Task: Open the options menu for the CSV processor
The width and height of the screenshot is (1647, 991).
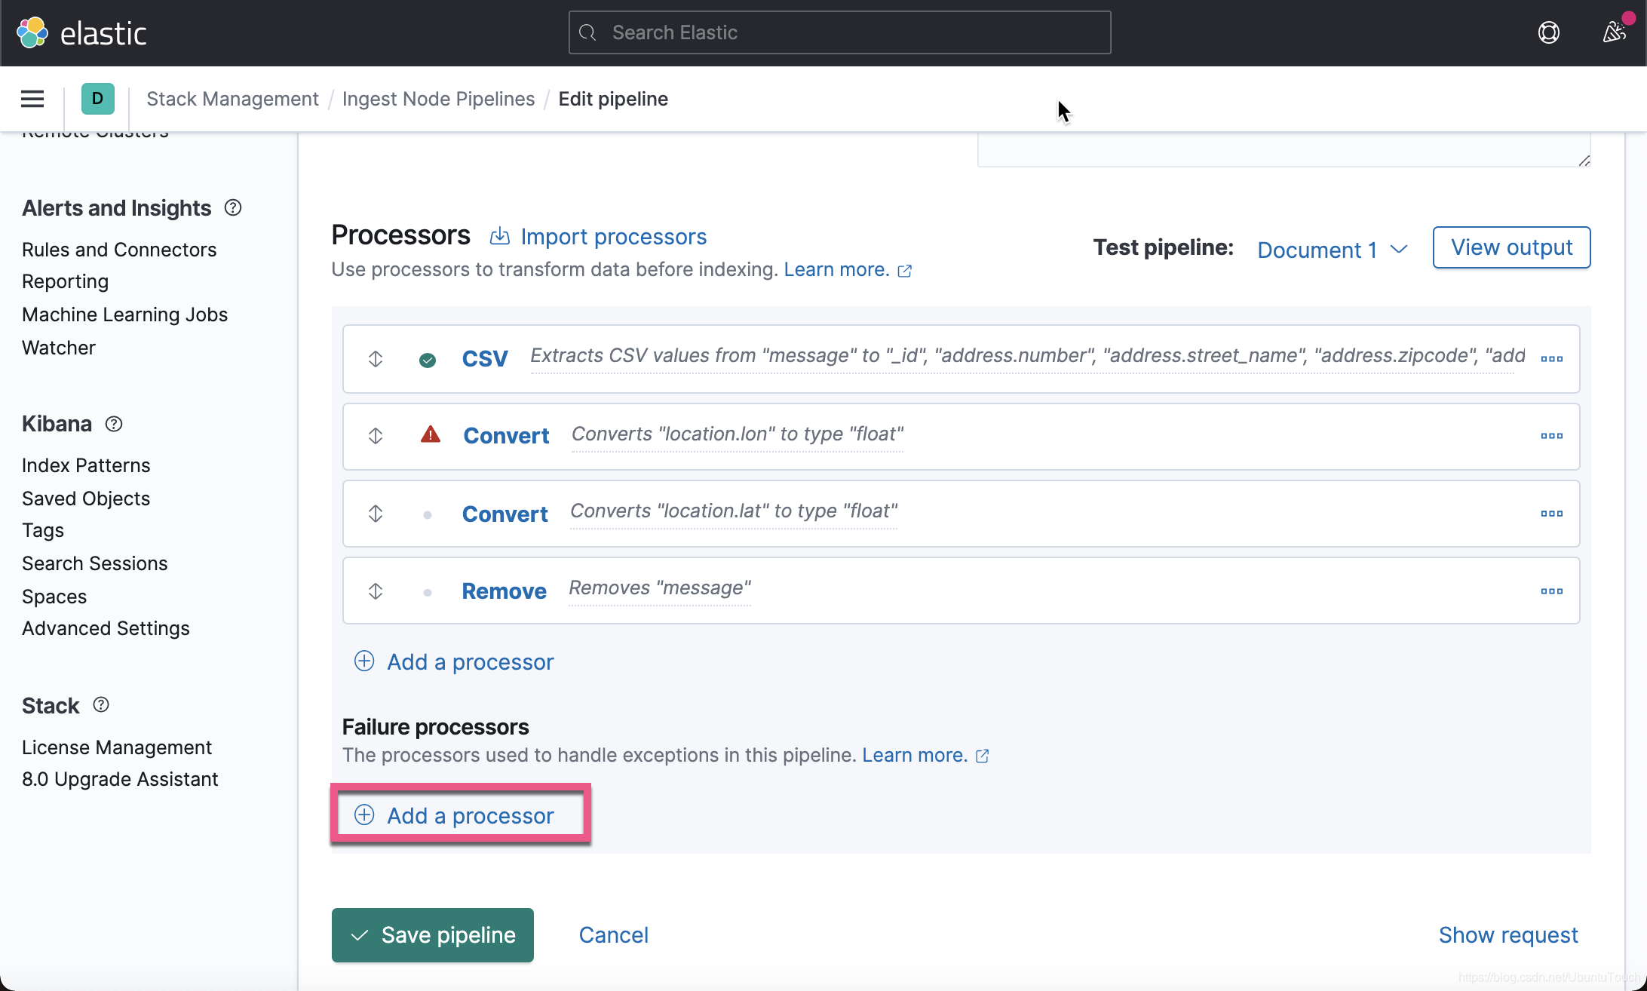Action: click(1552, 358)
